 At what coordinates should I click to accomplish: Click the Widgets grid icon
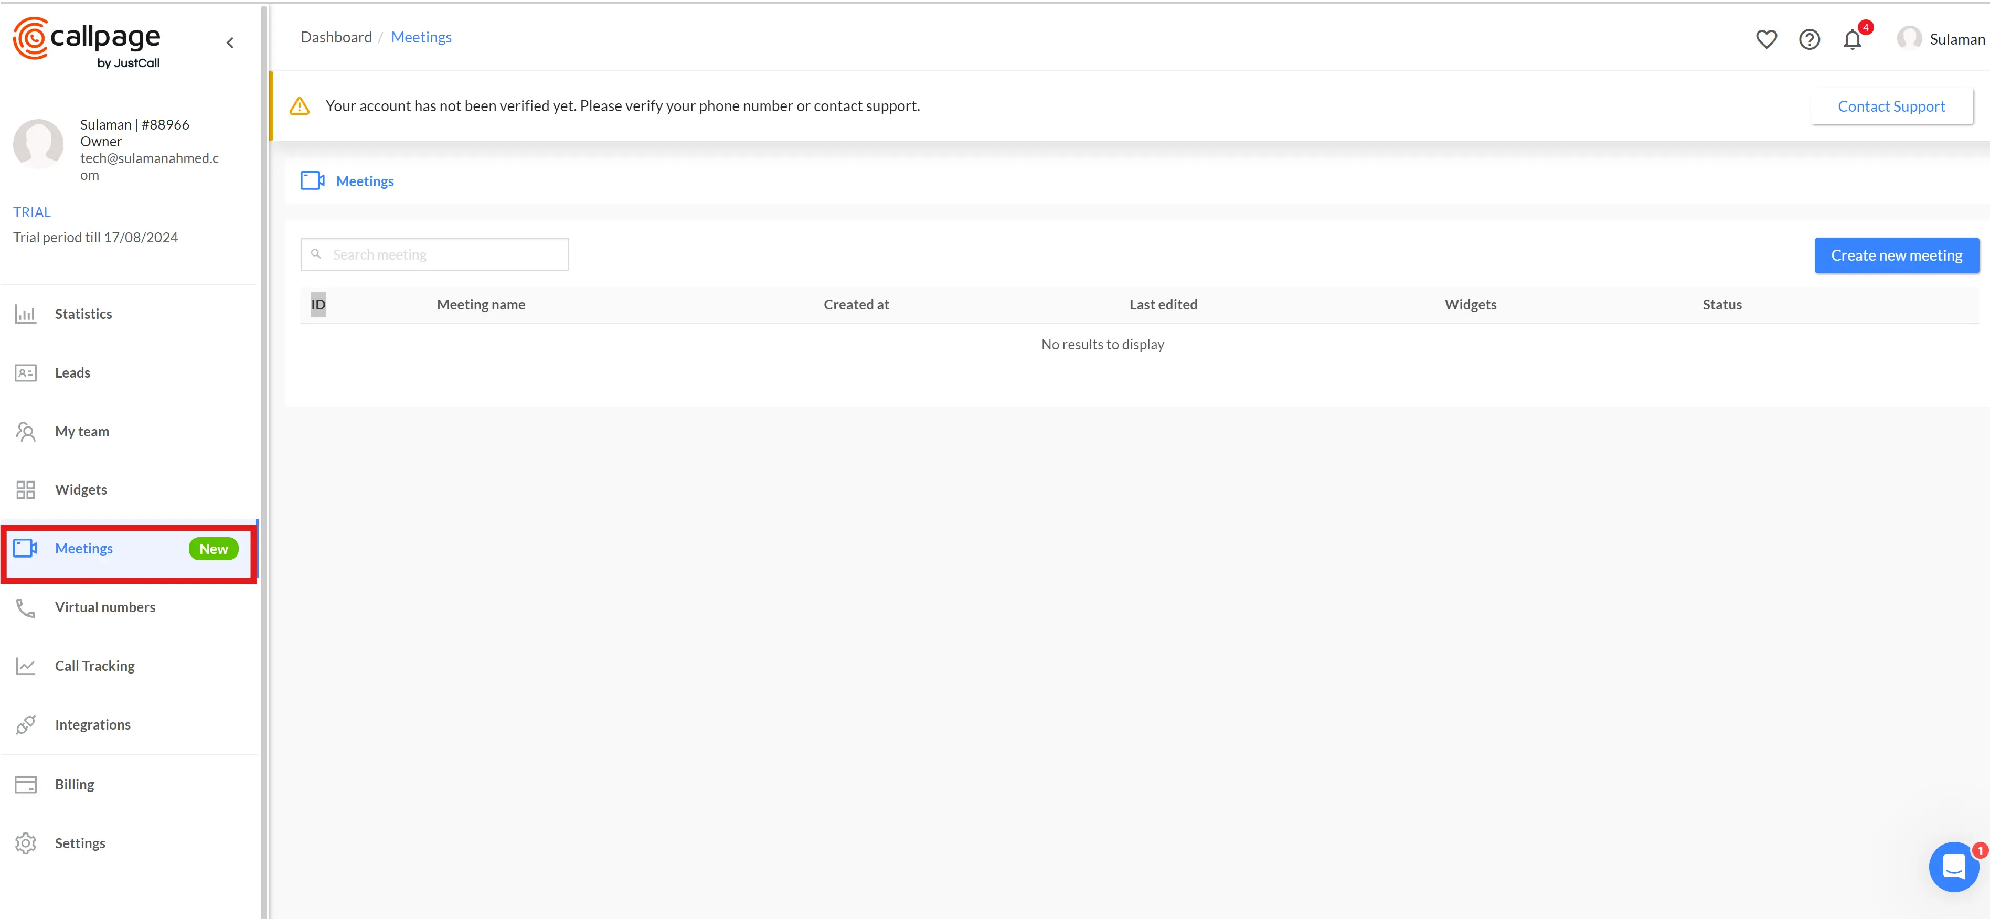pyautogui.click(x=26, y=489)
